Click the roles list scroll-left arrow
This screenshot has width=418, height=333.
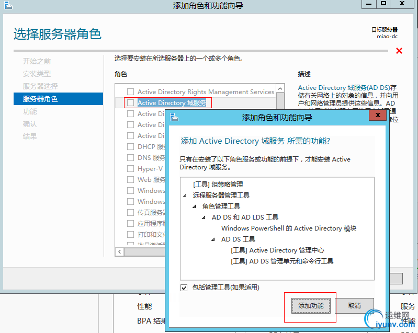click(119, 252)
